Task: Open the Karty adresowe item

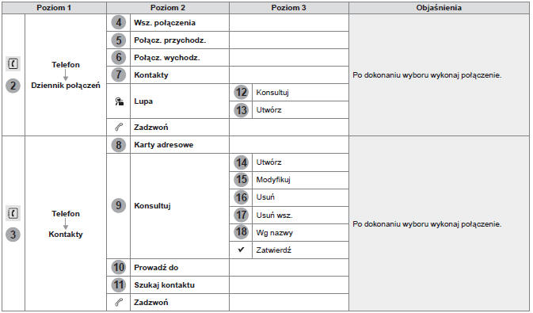Action: 163,144
